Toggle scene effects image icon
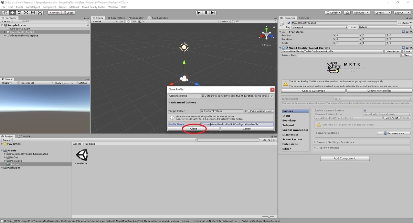This screenshot has height=223, width=413. coord(140,21)
